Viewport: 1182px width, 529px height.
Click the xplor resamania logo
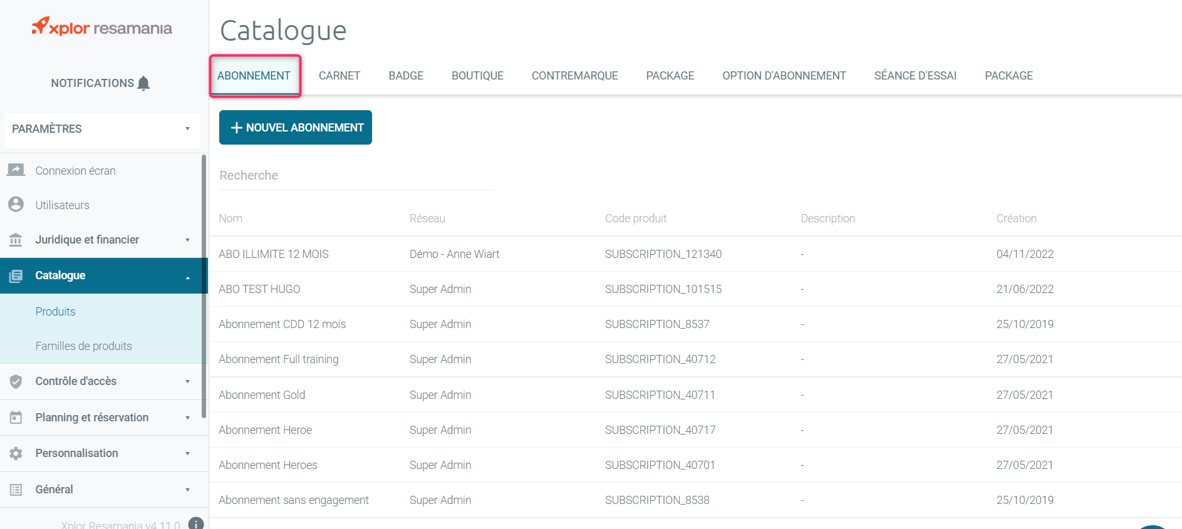click(x=102, y=27)
